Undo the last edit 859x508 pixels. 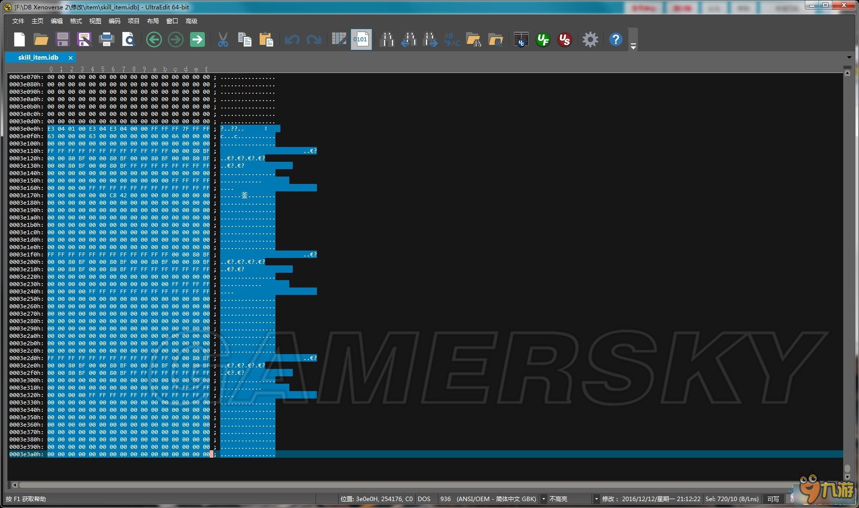(x=292, y=39)
